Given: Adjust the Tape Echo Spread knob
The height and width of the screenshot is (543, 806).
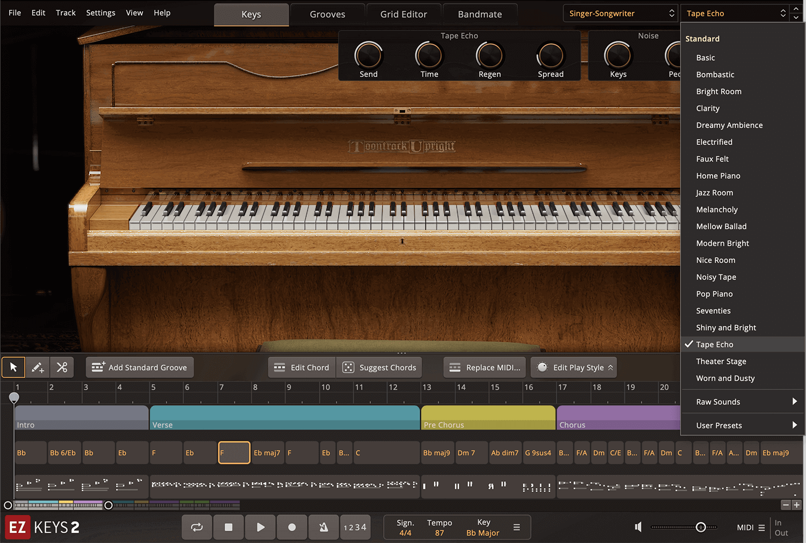Looking at the screenshot, I should click(x=550, y=55).
